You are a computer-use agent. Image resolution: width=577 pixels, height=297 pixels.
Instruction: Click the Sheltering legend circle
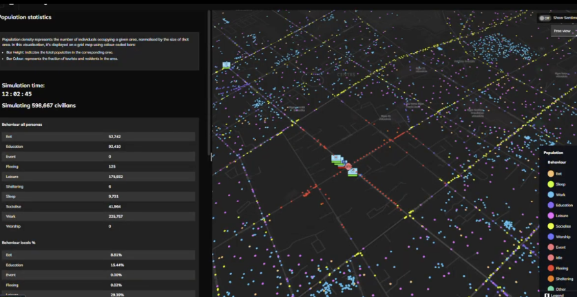pos(549,278)
